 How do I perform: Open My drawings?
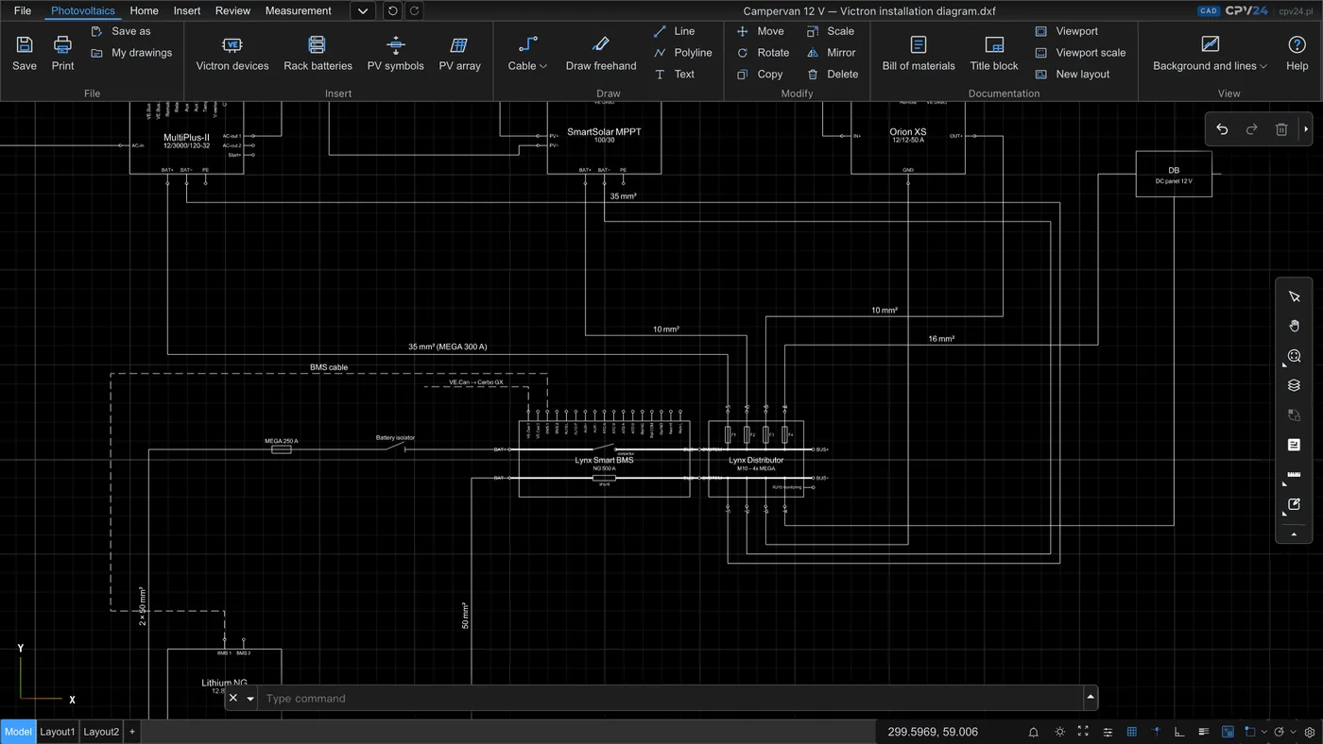131,53
